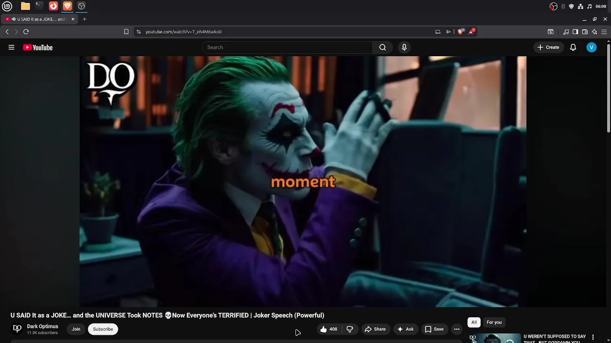
Task: Open the browser playlist music note icon
Action: tap(566, 32)
